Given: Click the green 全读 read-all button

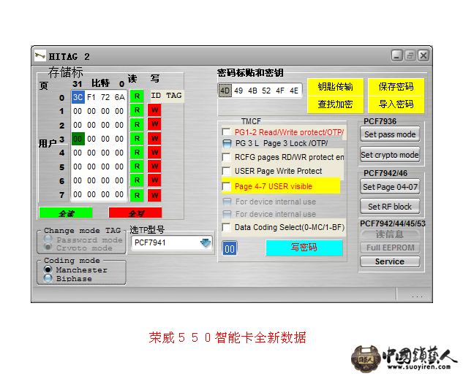Looking at the screenshot, I should 66,213.
